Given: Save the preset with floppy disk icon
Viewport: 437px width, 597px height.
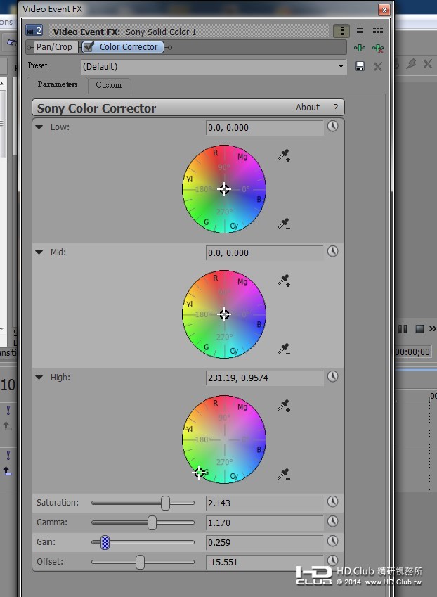Looking at the screenshot, I should (360, 66).
